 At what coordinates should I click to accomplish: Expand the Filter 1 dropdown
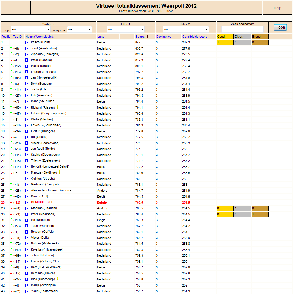[x=126, y=29]
